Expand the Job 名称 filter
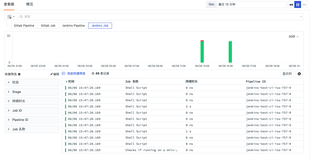This screenshot has width=310, height=161. tap(32, 129)
